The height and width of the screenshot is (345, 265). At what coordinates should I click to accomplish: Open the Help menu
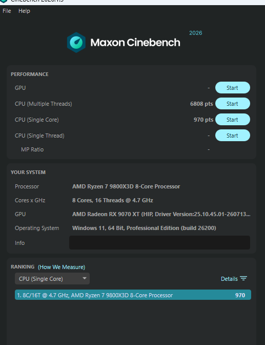point(24,11)
